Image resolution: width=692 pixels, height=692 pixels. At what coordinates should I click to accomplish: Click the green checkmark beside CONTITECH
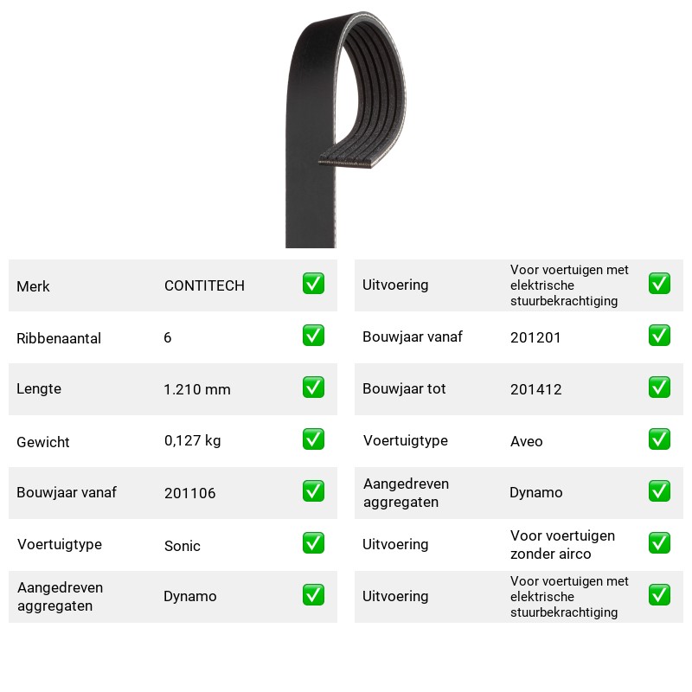313,284
